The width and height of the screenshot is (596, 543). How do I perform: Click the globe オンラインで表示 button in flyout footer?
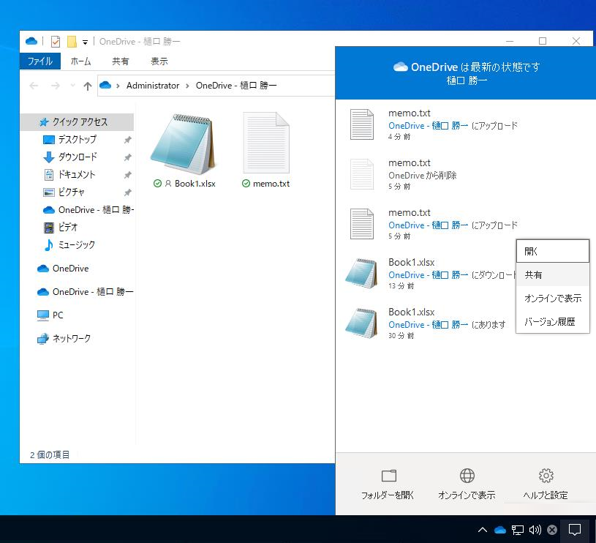(467, 484)
